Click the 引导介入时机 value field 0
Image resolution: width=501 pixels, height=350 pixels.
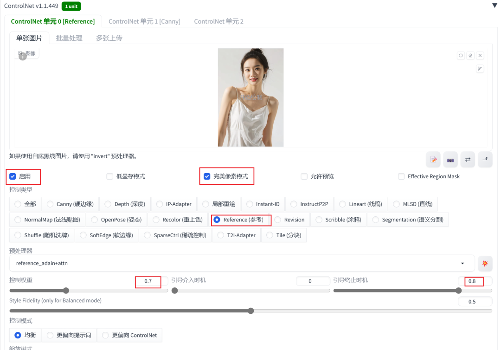click(313, 281)
